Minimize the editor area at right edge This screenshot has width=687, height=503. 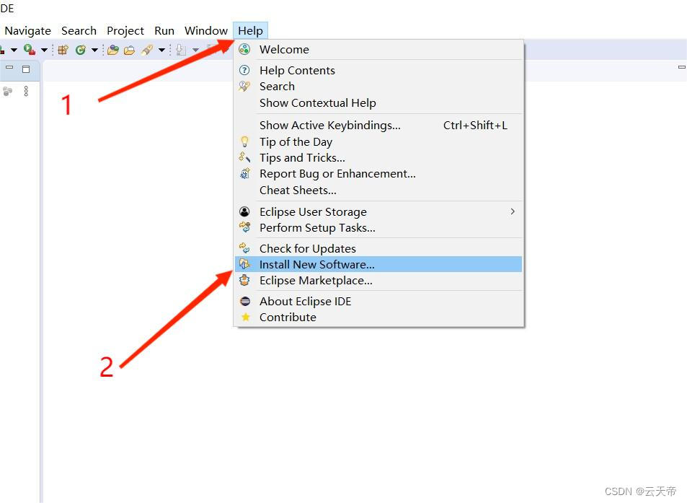(x=682, y=67)
